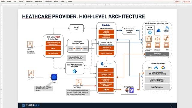
Task: Open the Animations tab
Action: pyautogui.click(x=39, y=2)
